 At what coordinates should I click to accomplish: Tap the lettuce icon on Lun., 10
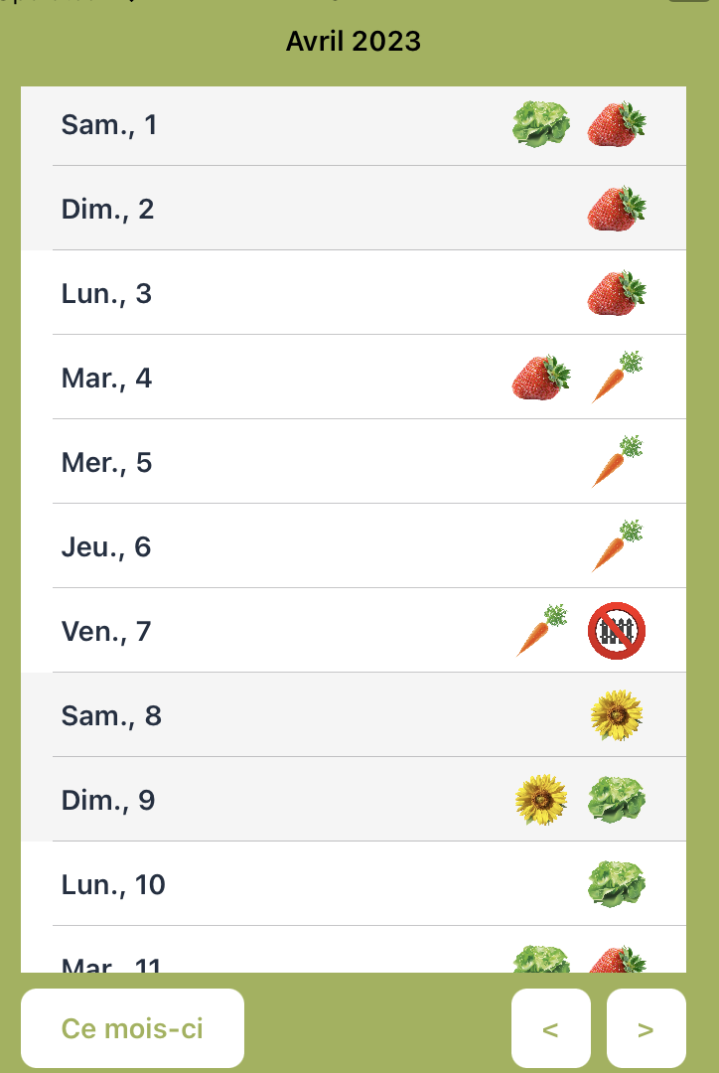pyautogui.click(x=617, y=884)
